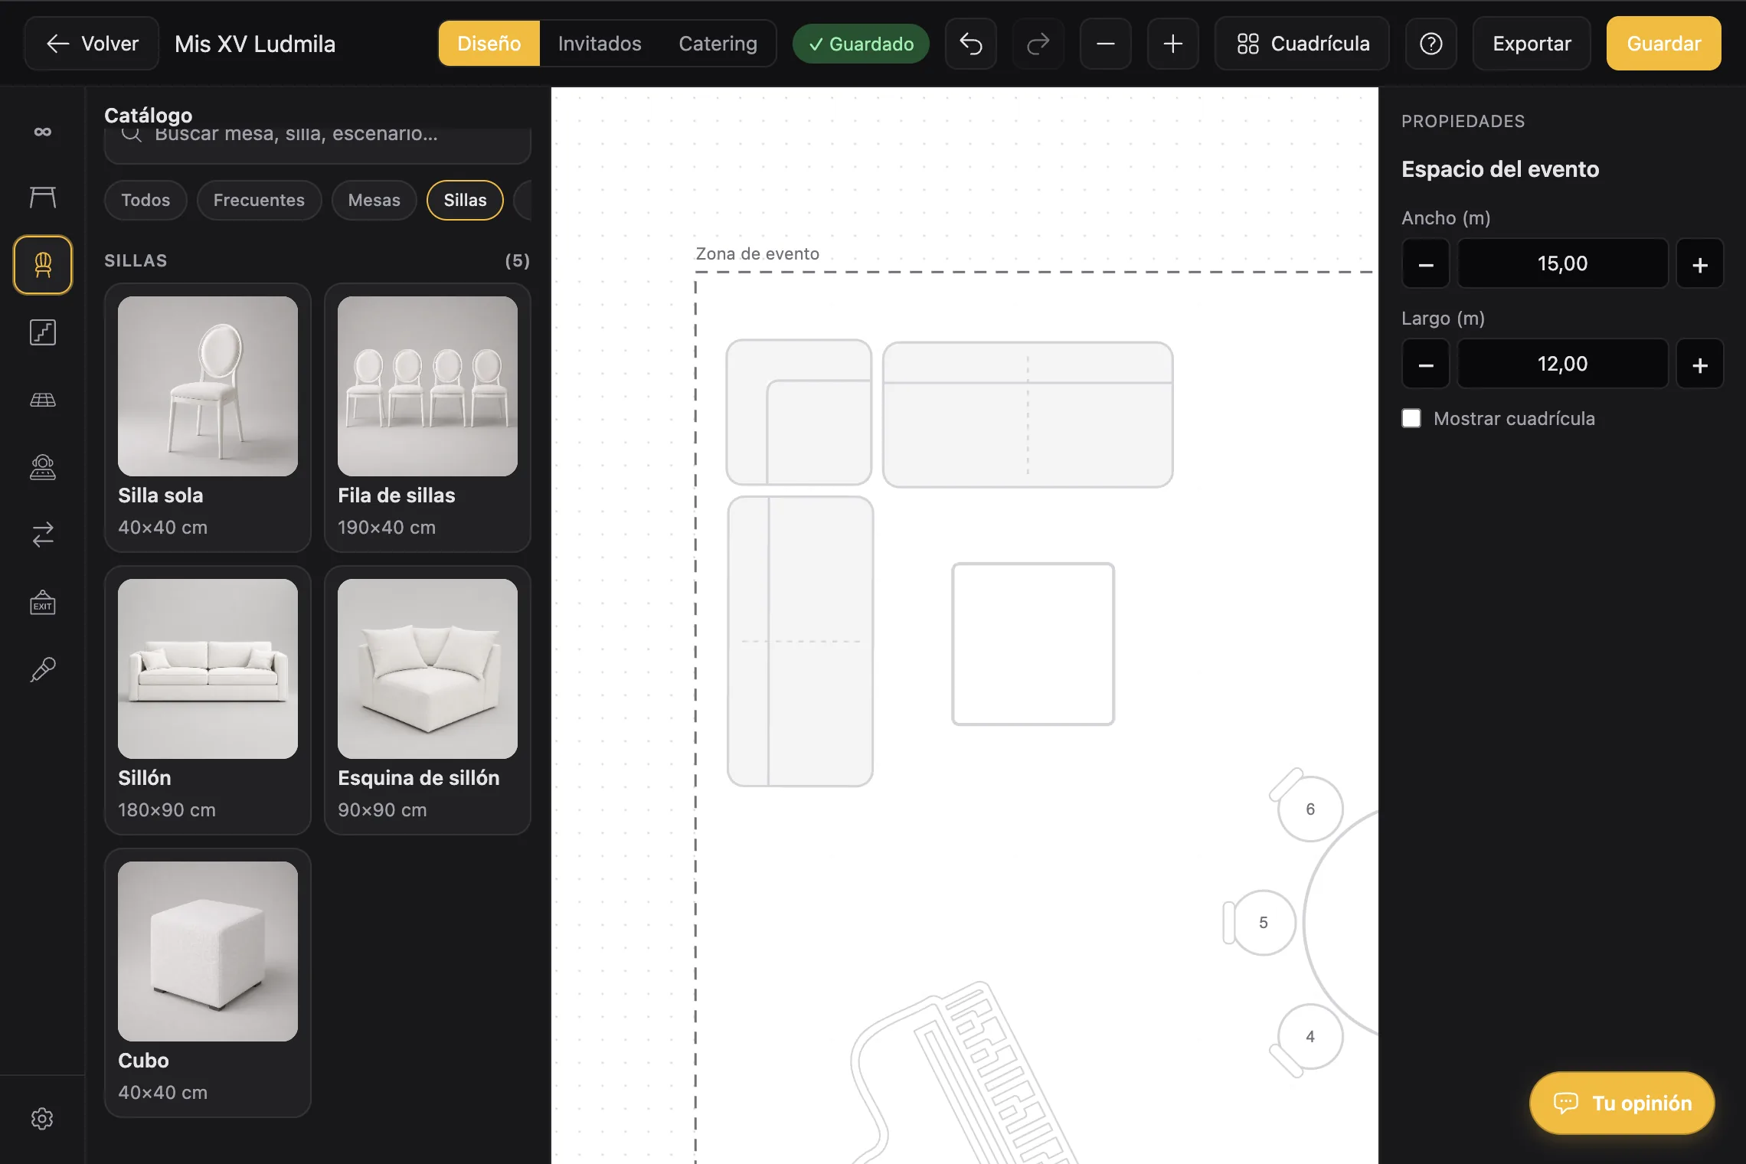The image size is (1746, 1164).
Task: Redo the last undone action
Action: pyautogui.click(x=1038, y=44)
